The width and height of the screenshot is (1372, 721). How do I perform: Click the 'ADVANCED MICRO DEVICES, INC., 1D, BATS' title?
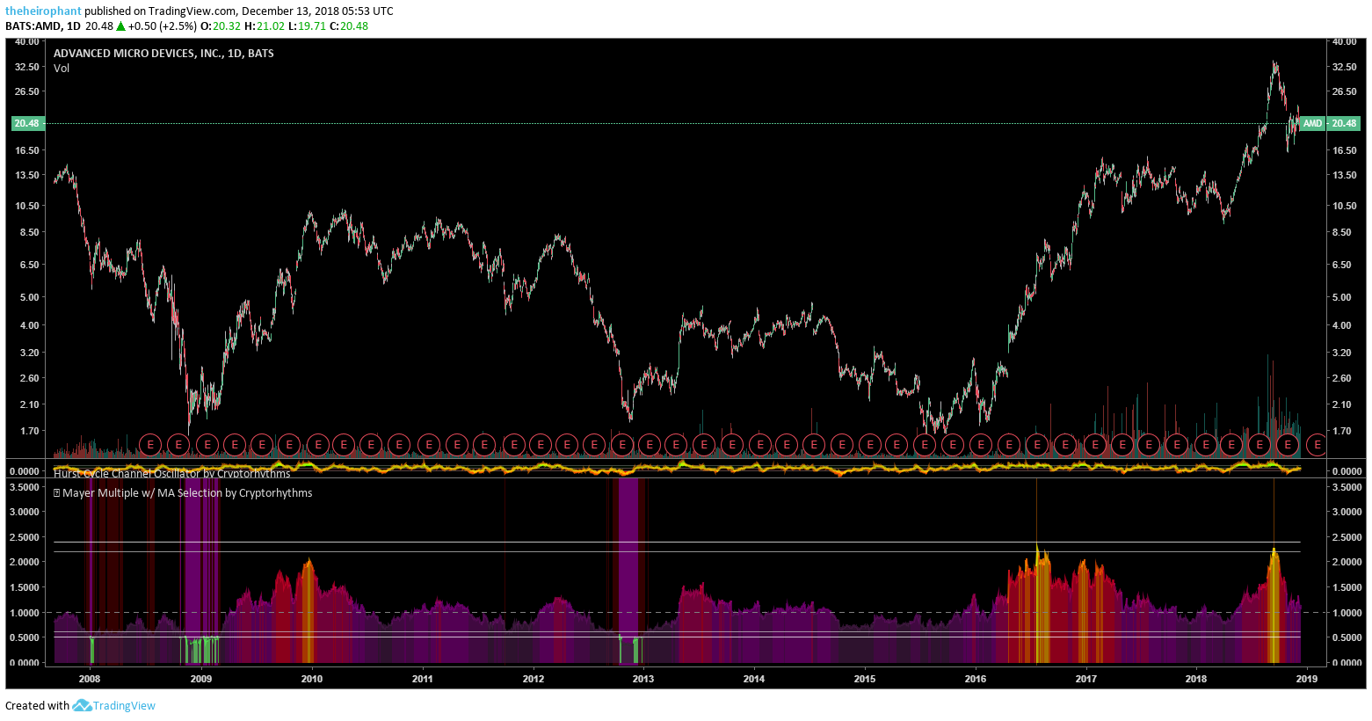163,54
